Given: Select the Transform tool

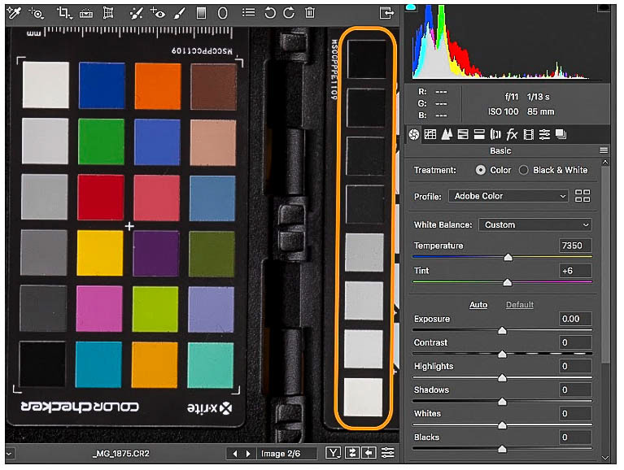Looking at the screenshot, I should (x=108, y=13).
